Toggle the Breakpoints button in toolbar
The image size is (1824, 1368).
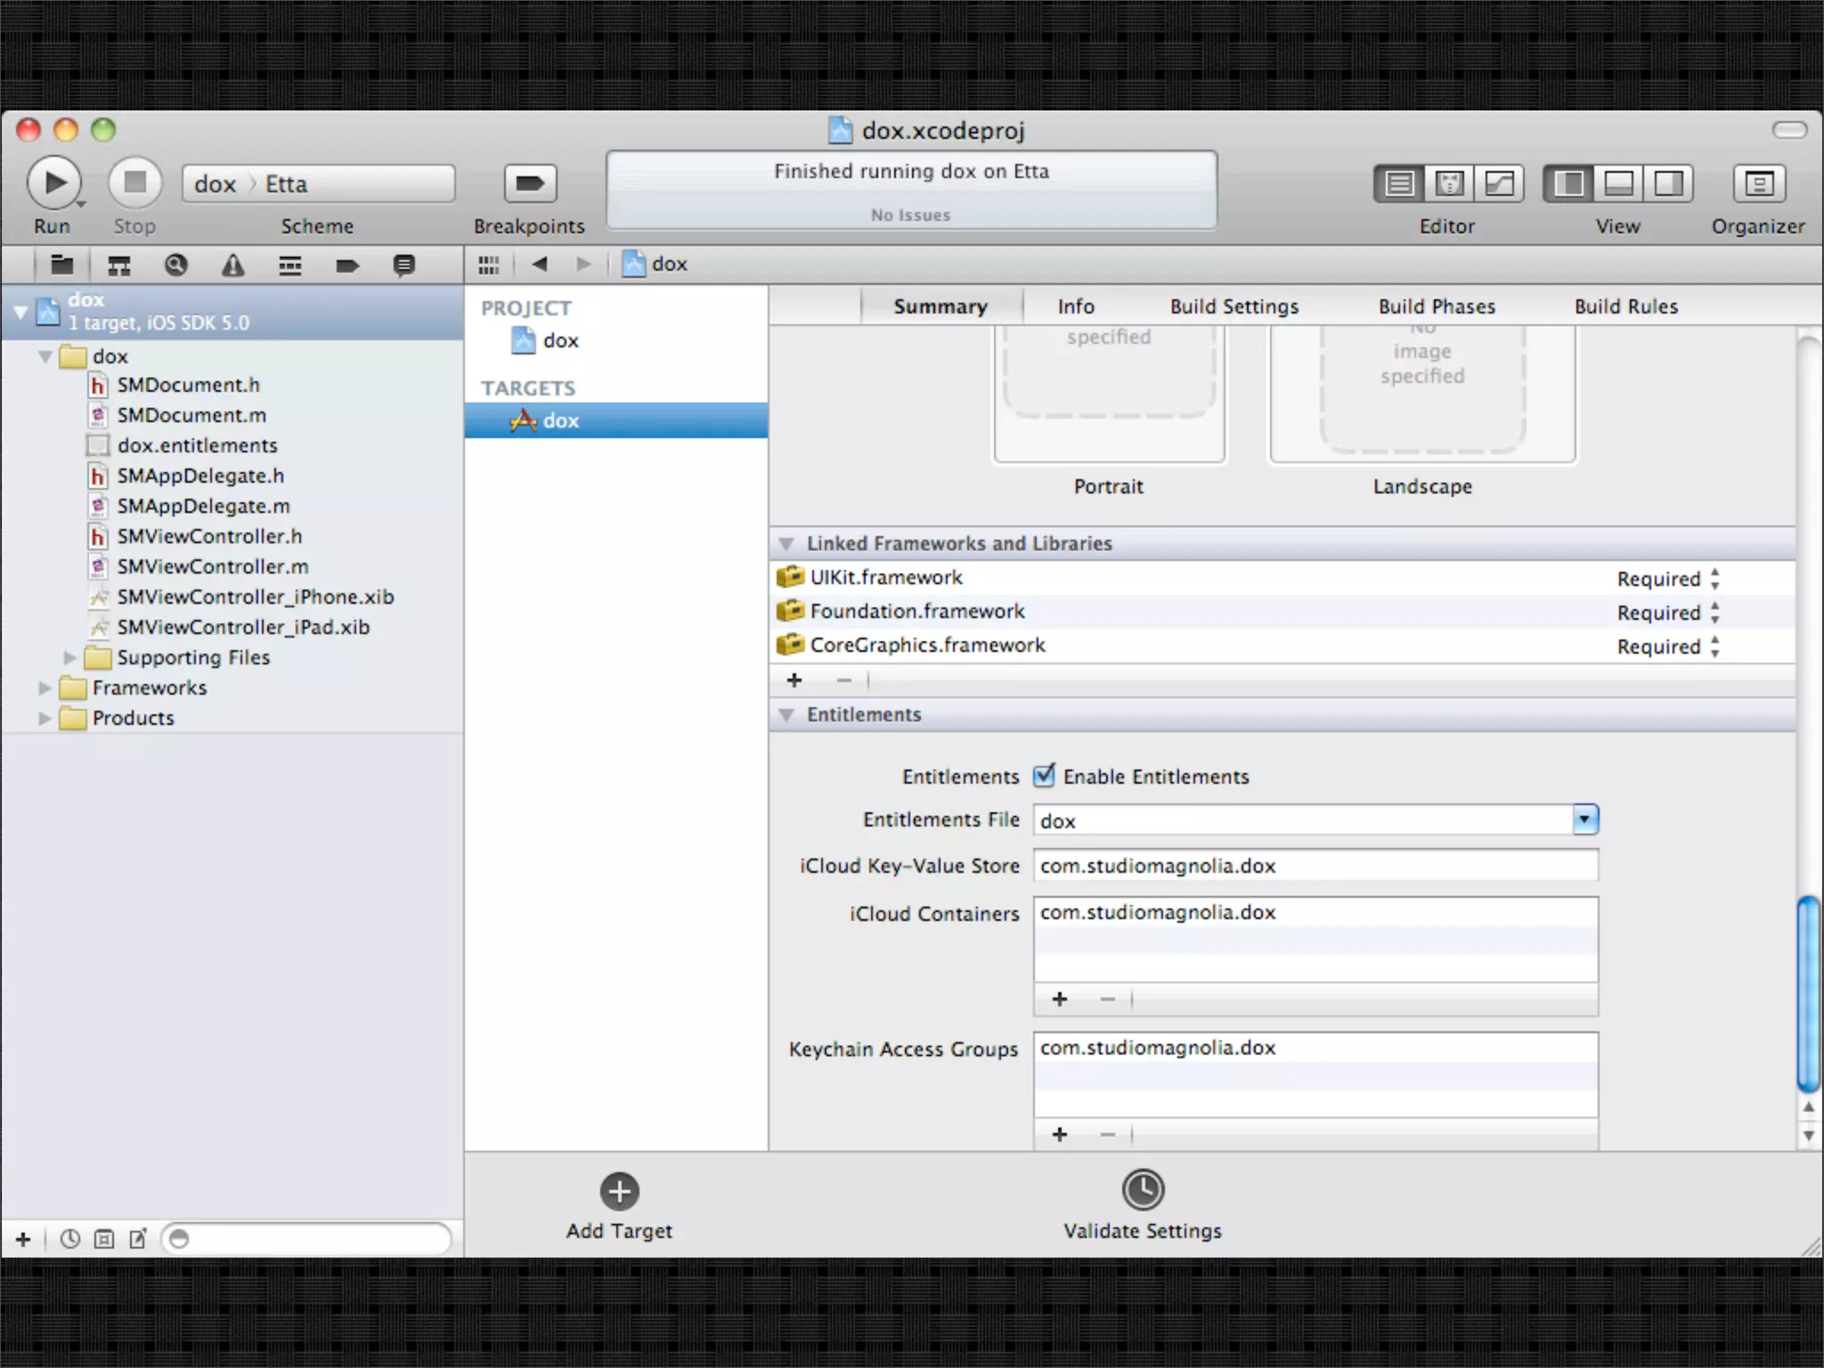pos(530,183)
